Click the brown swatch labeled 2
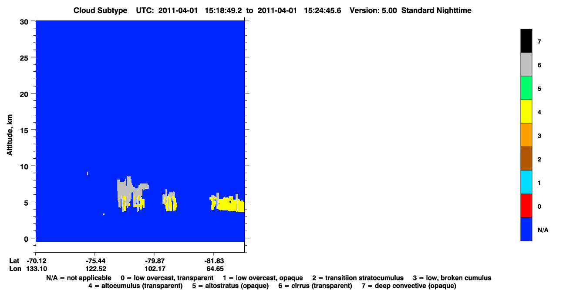 (x=526, y=158)
